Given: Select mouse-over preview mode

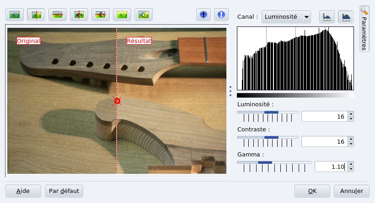Looking at the screenshot, I should (x=143, y=15).
